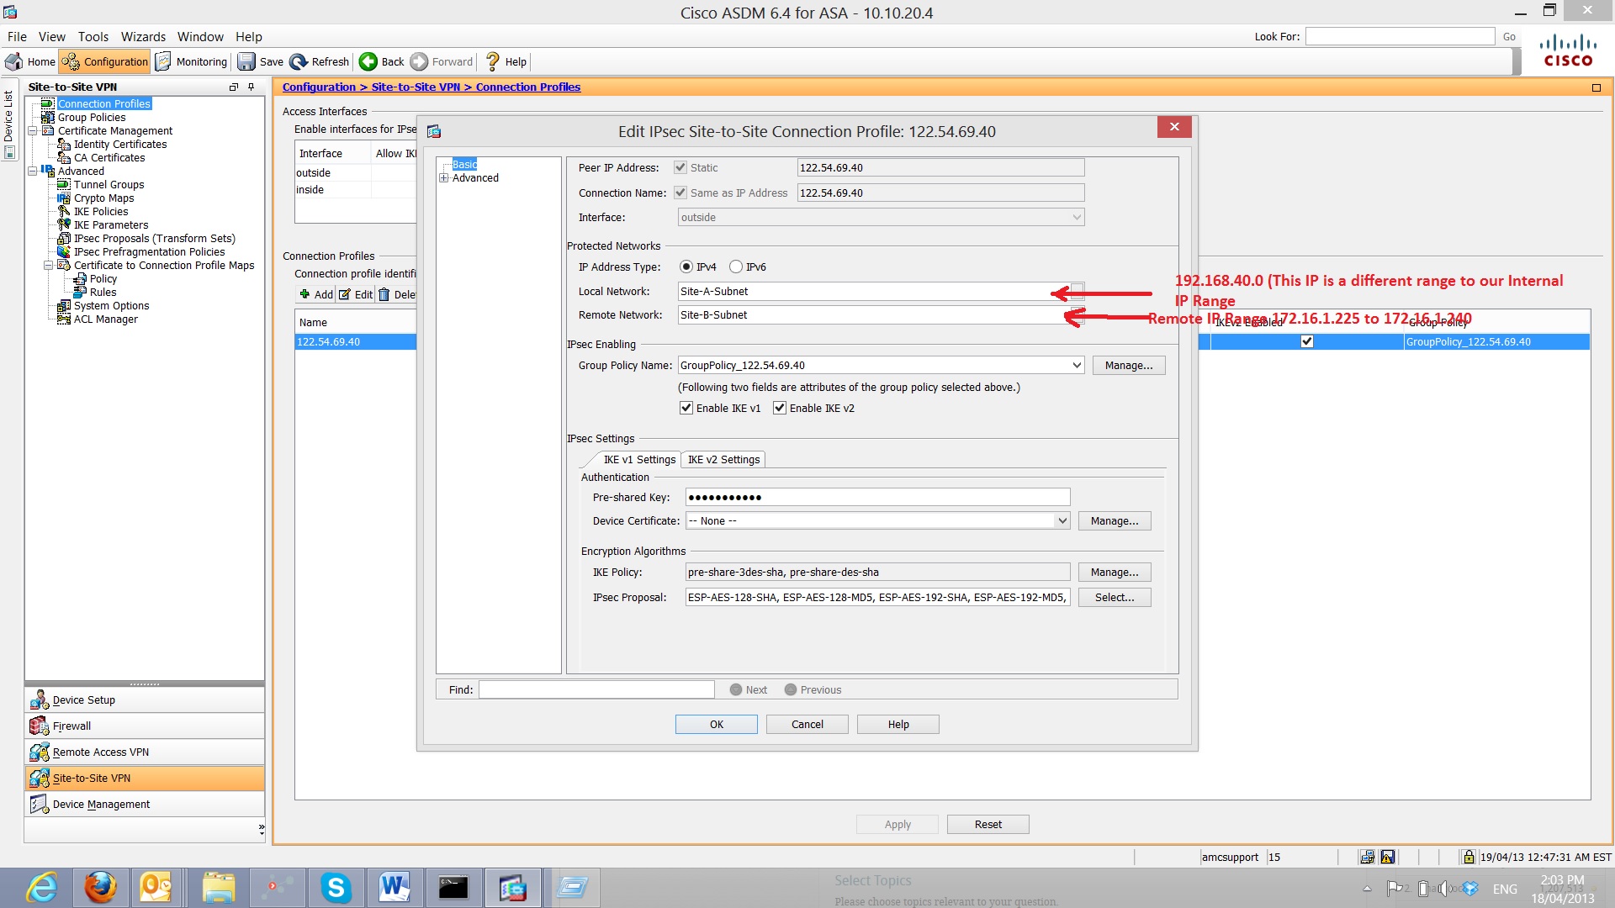
Task: Click Local Network browse button
Action: tap(1078, 291)
